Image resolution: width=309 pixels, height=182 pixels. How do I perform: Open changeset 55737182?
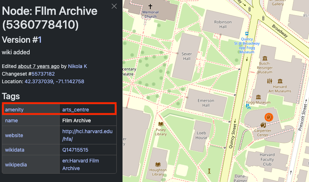[43, 74]
